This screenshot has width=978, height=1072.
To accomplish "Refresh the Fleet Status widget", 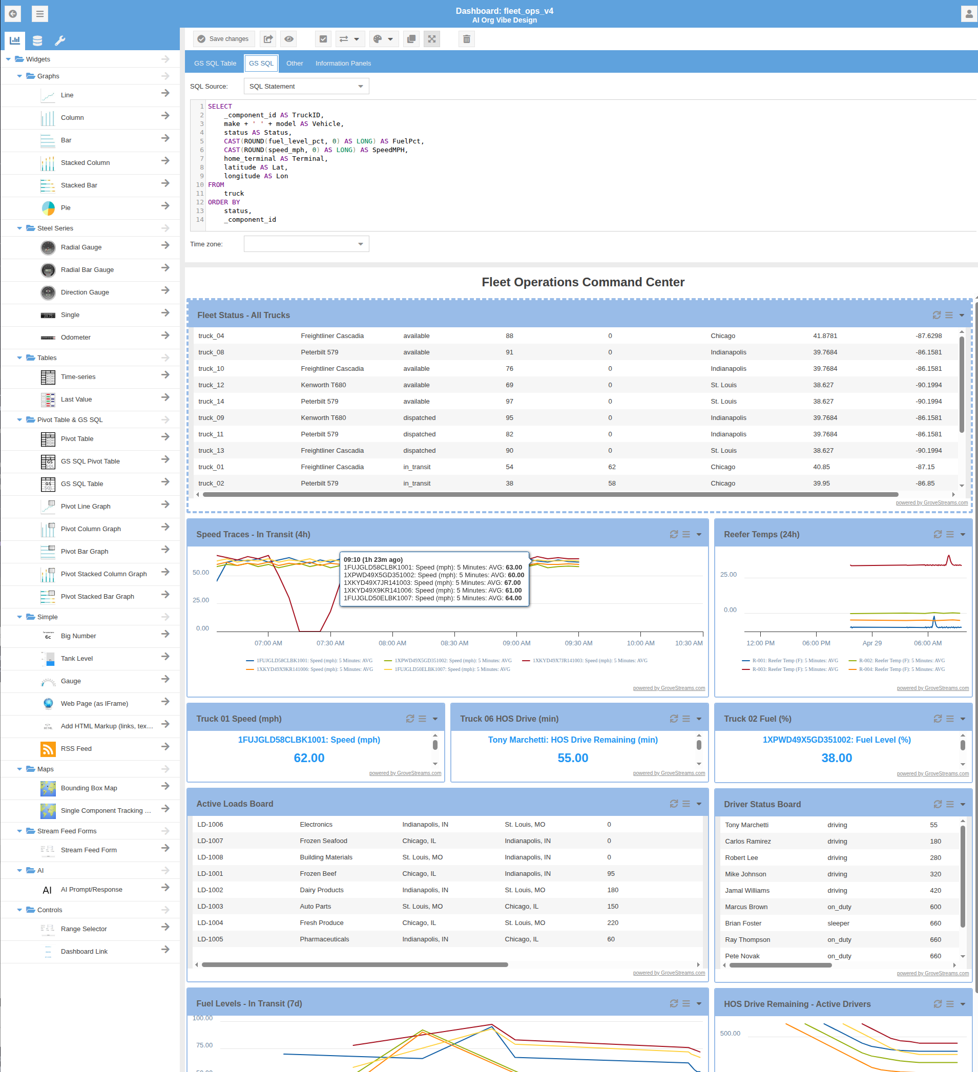I will [x=937, y=316].
